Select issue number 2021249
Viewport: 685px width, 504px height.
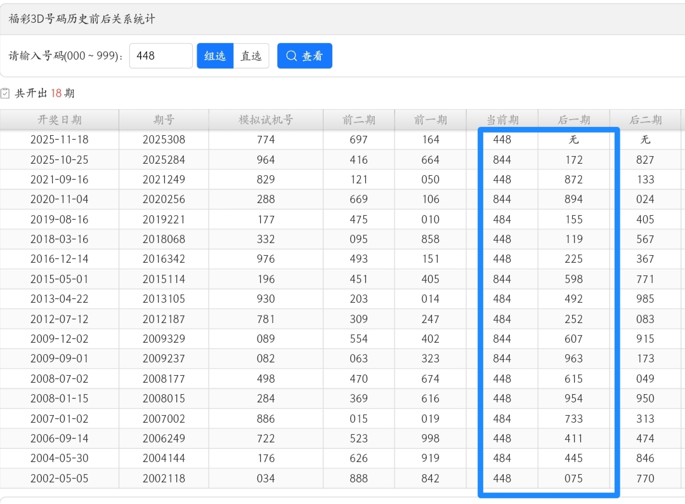pos(164,180)
